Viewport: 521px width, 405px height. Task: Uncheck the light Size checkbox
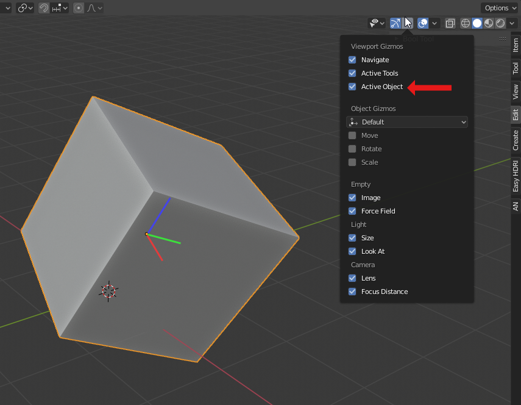click(352, 238)
